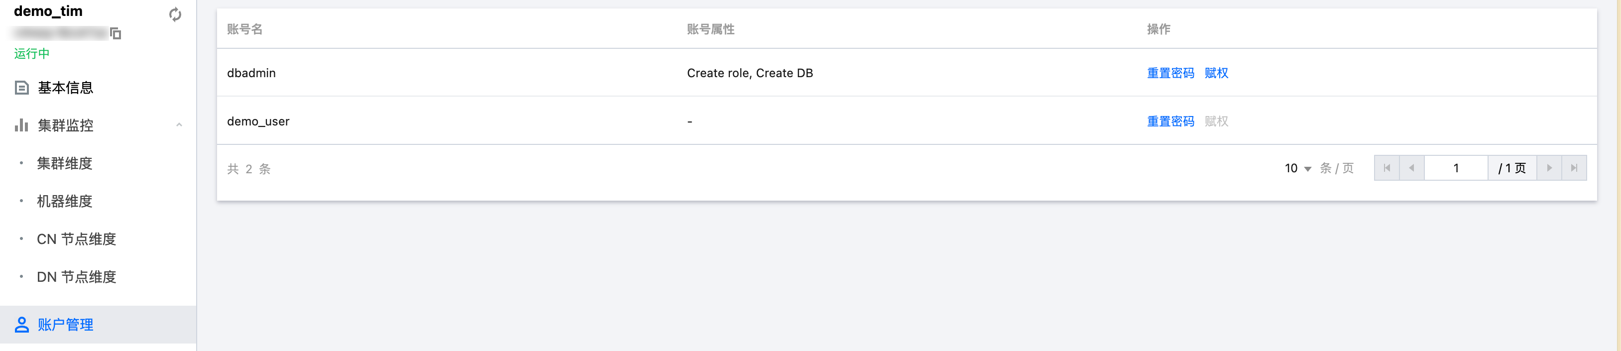Open 机器维度 monitoring page
The width and height of the screenshot is (1621, 351).
64,201
